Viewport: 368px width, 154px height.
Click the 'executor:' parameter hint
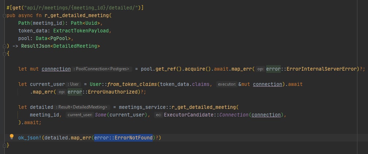227,84
